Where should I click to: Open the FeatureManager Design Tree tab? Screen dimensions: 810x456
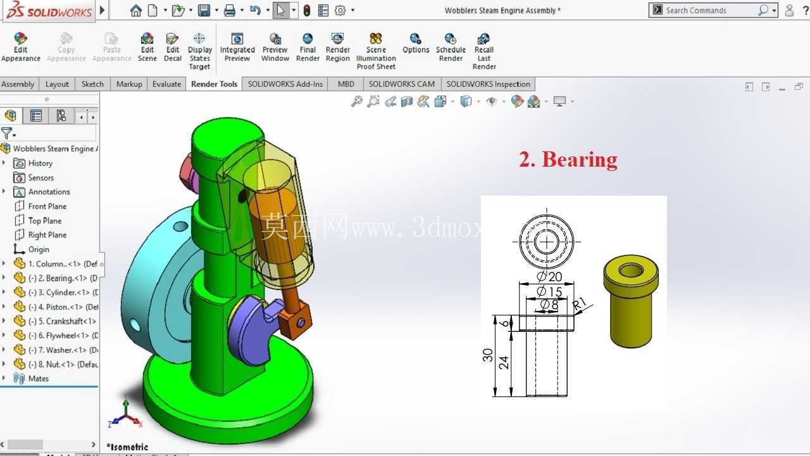[x=10, y=115]
